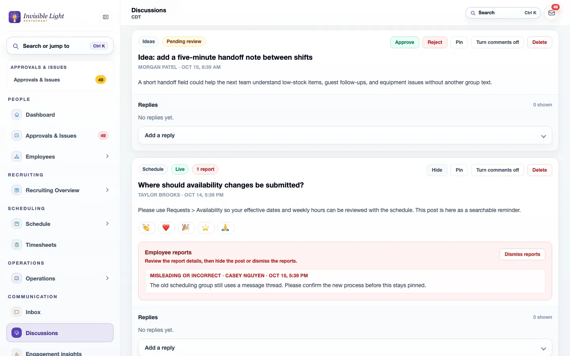
Task: Expand the Employees submenu chevron
Action: tap(107, 157)
